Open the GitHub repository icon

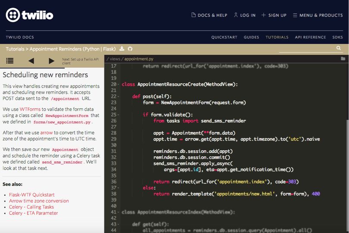130,49
